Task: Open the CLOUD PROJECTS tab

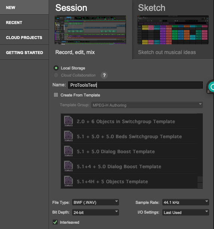Action: pyautogui.click(x=24, y=38)
